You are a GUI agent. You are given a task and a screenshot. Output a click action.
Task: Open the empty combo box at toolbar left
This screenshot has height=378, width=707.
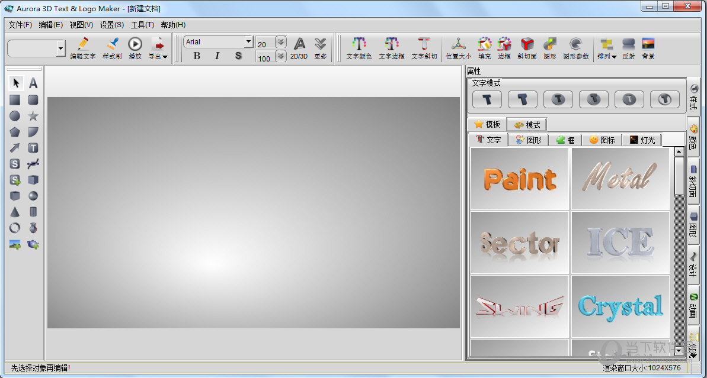[x=61, y=49]
